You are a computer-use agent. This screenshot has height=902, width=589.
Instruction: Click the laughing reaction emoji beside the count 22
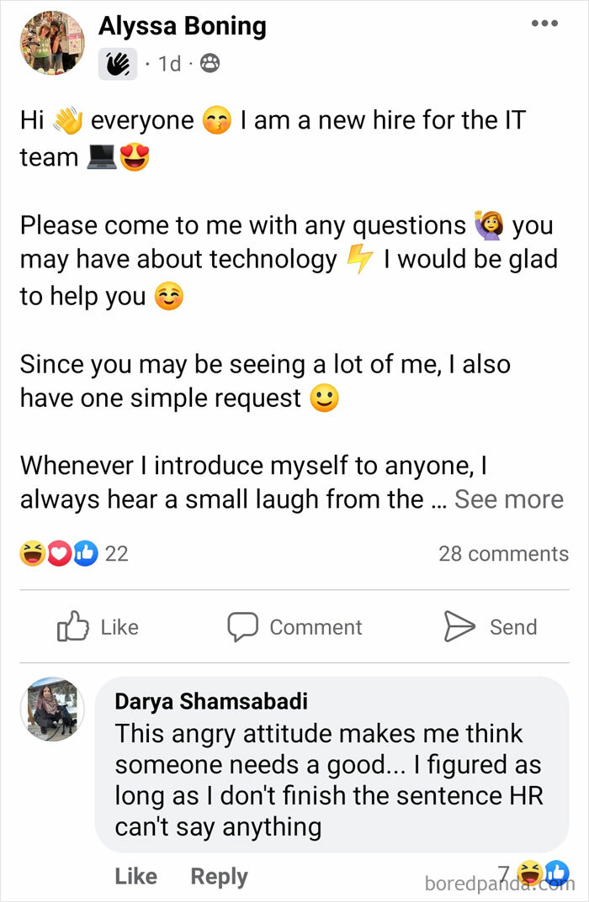coord(32,553)
